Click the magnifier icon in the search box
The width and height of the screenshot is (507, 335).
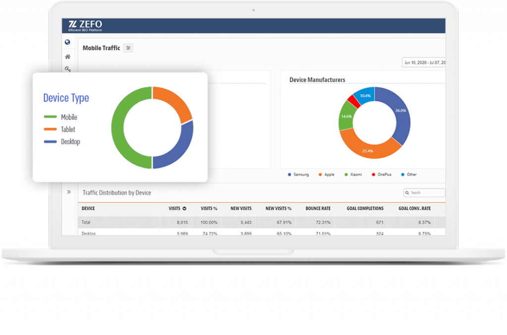pos(407,192)
